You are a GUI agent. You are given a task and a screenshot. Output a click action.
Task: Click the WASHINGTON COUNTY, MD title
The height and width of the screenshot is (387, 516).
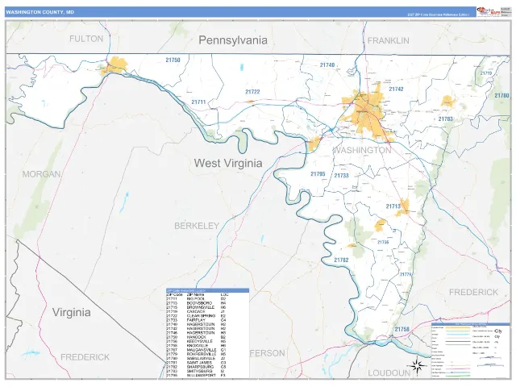(x=40, y=12)
